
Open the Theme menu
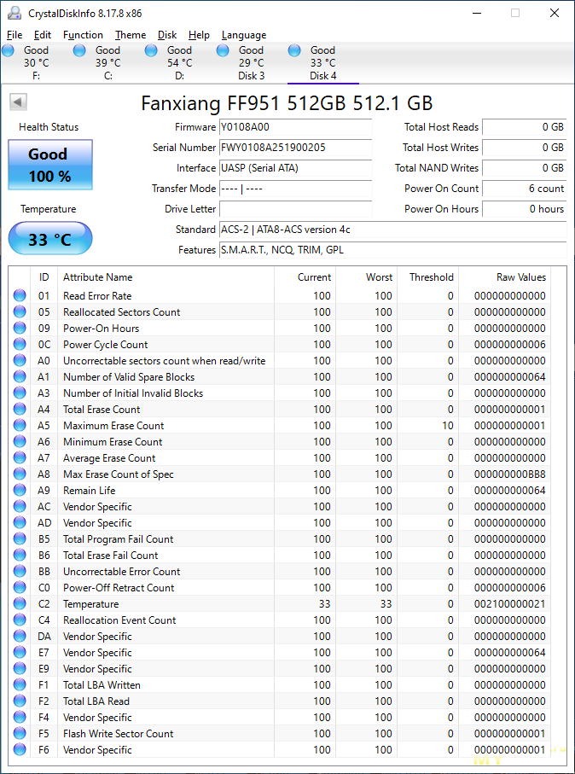coord(131,35)
